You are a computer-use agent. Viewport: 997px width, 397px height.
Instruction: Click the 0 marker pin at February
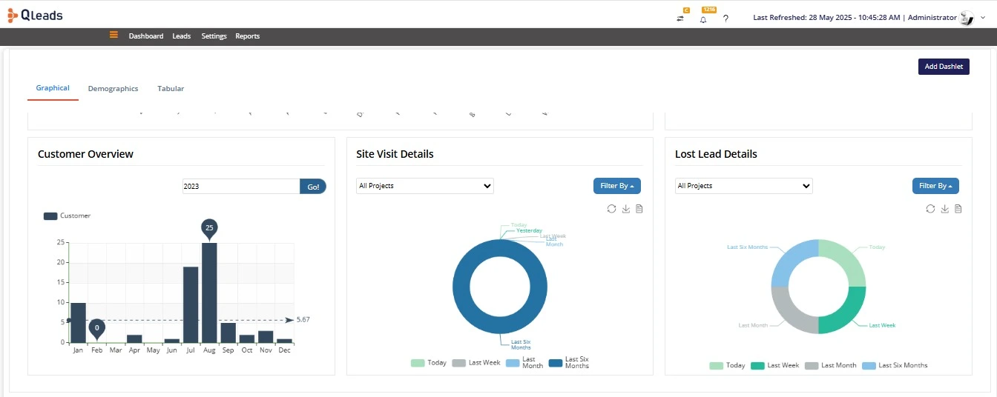[x=96, y=329]
